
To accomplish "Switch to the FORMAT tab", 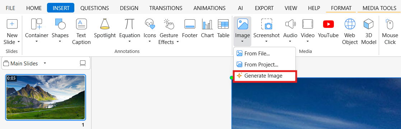I will 341,8.
